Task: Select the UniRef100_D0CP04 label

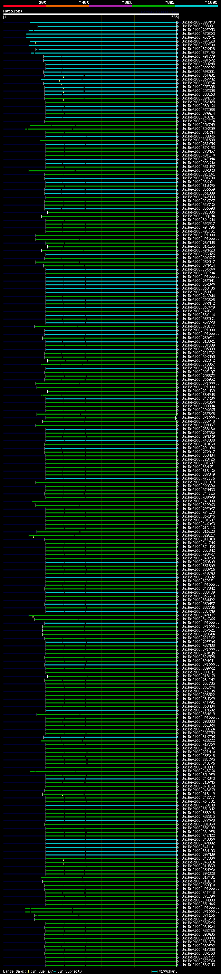Action: pyautogui.click(x=198, y=273)
